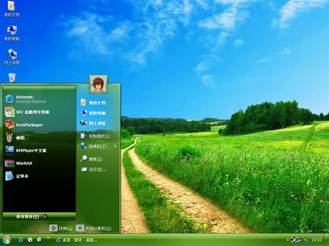
Task: Launch Internet Explorer from the Start menu
Action: coord(39,99)
